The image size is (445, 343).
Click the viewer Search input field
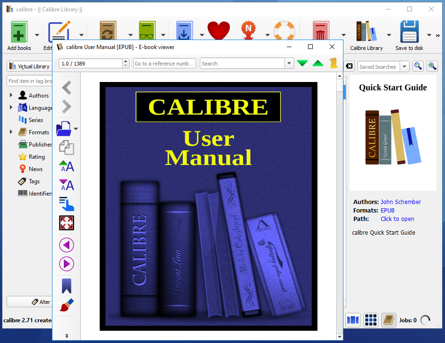tap(242, 64)
